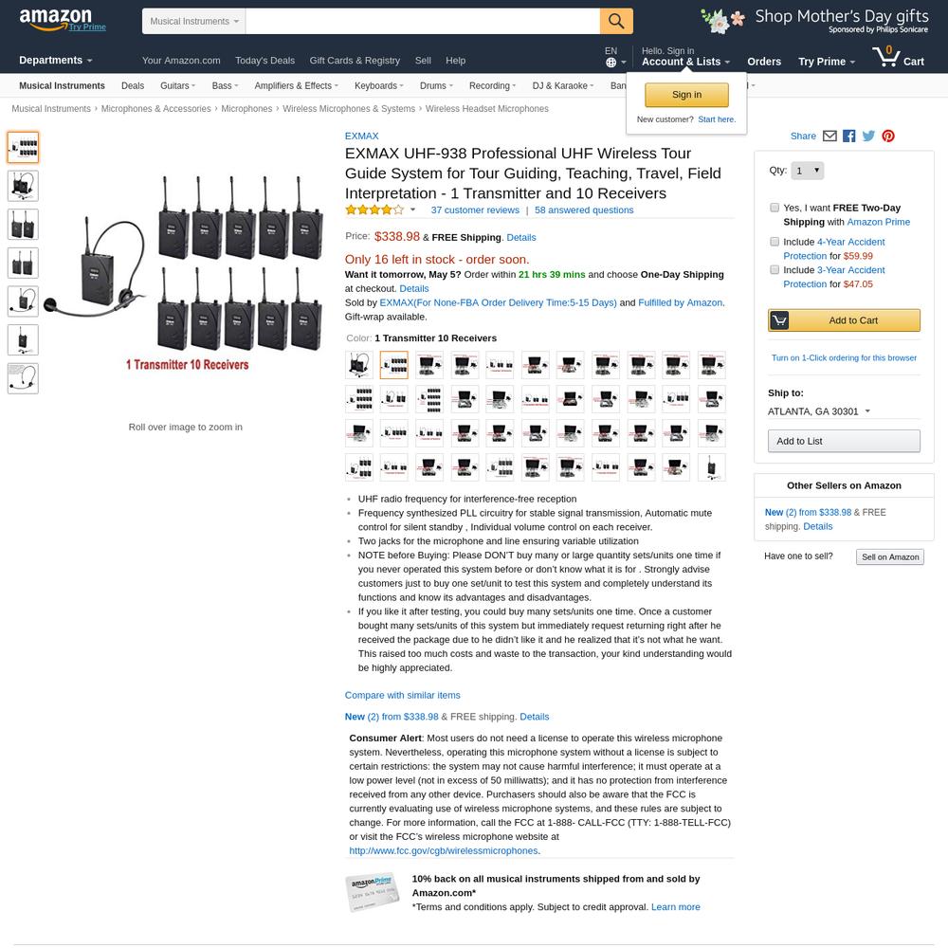Share on Pinterest icon
Viewport: 948px width, 948px height.
pos(887,136)
